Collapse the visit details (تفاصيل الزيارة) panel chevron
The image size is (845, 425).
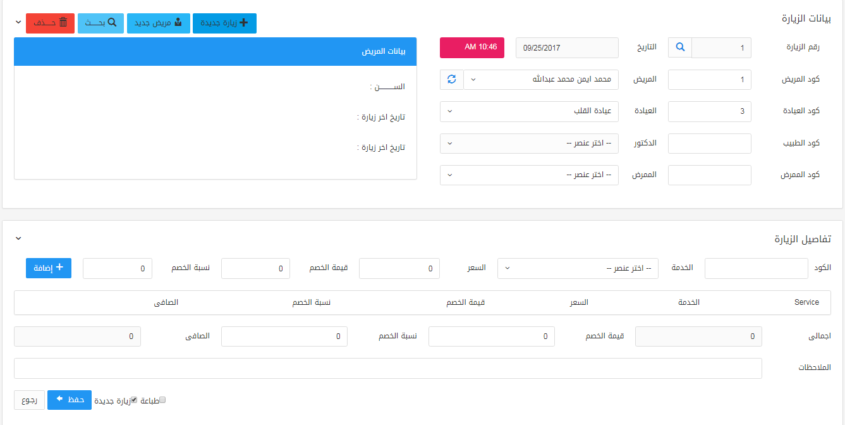click(18, 238)
